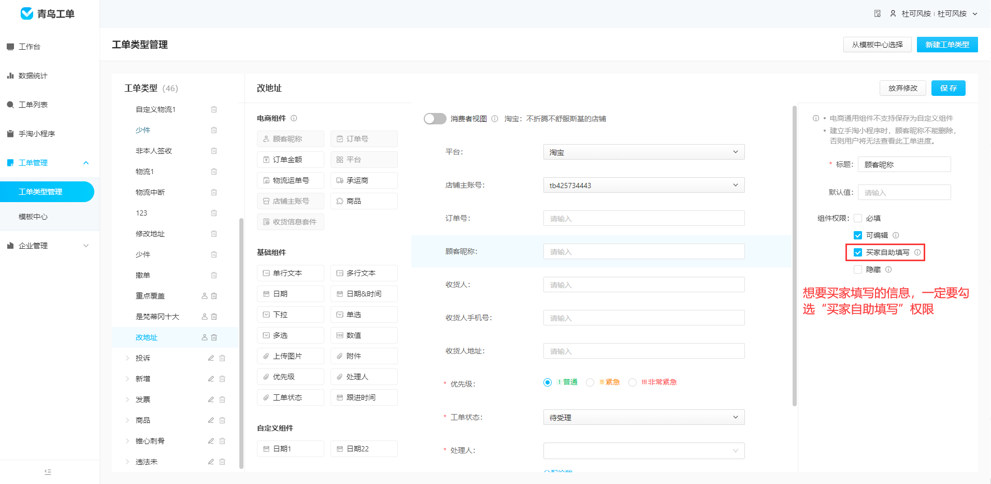
Task: Collapse the 工单管理 sidebar section
Action: (x=86, y=163)
